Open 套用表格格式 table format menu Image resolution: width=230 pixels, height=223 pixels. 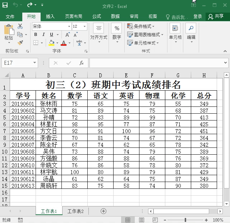point(145,35)
